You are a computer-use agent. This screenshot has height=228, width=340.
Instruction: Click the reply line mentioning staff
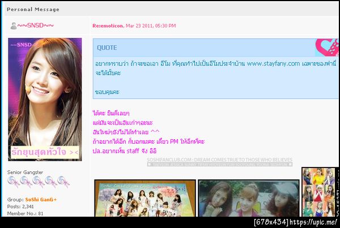[125, 151]
